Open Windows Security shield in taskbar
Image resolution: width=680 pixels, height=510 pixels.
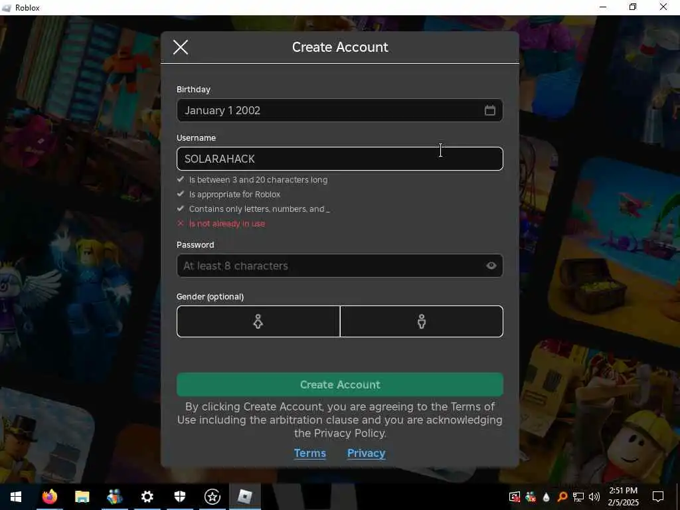[x=179, y=497]
